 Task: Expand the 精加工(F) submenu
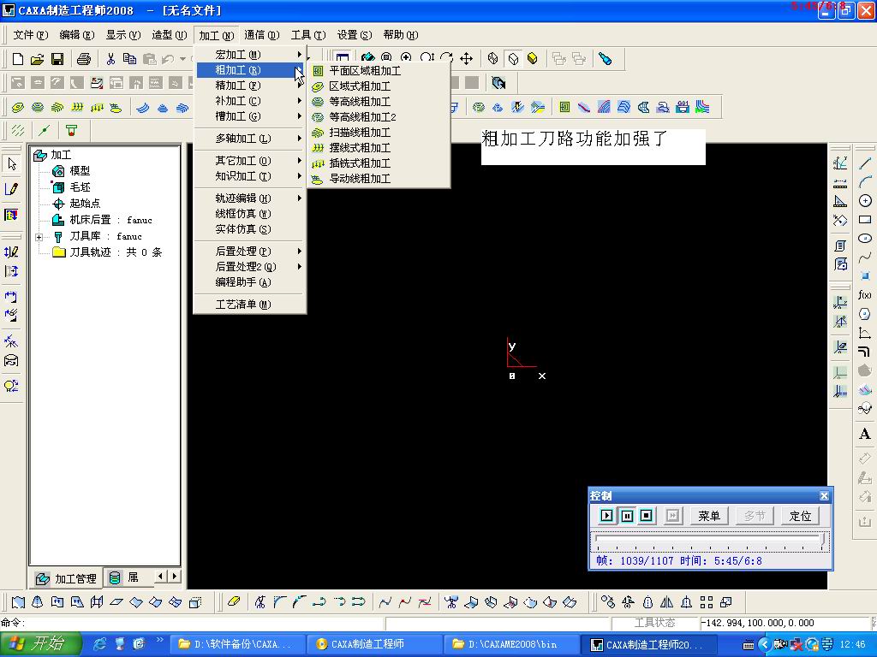click(250, 86)
